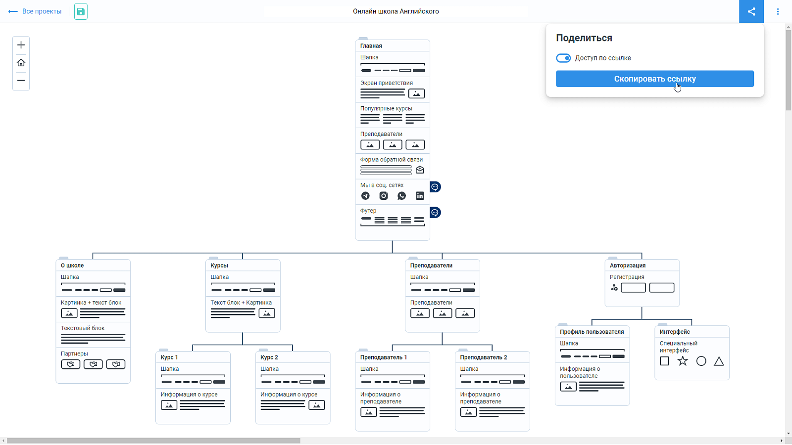Click the project title Онлайн школа Английского

click(396, 11)
